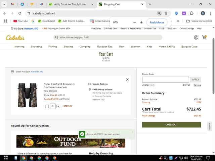Remove binoculars item with the X
This screenshot has height=161, width=215.
point(127,80)
